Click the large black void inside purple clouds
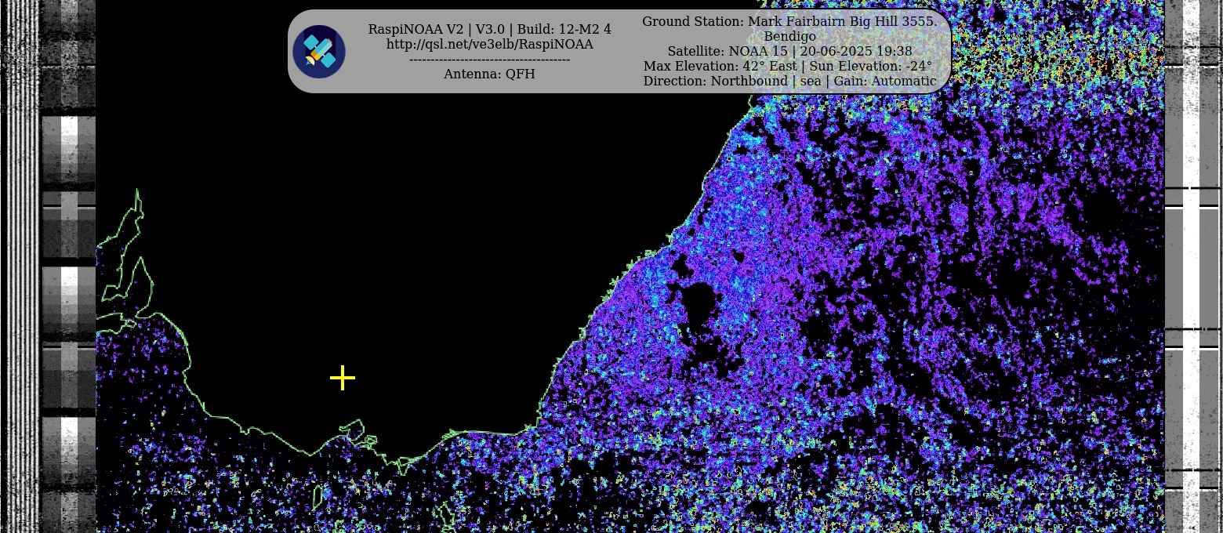Screen dimensions: 1223x533 [x=699, y=301]
